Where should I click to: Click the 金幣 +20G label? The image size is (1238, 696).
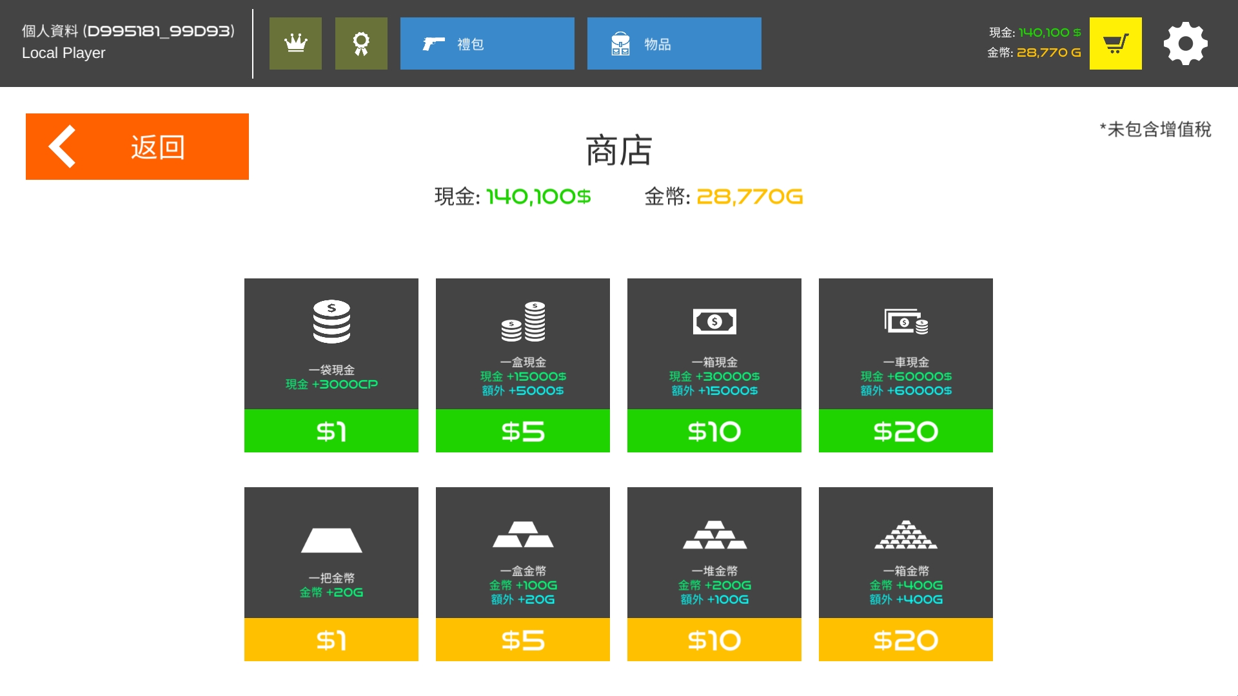pyautogui.click(x=331, y=592)
